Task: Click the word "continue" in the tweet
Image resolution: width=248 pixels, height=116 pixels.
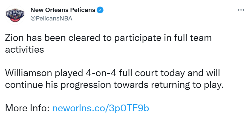Action: (24, 85)
